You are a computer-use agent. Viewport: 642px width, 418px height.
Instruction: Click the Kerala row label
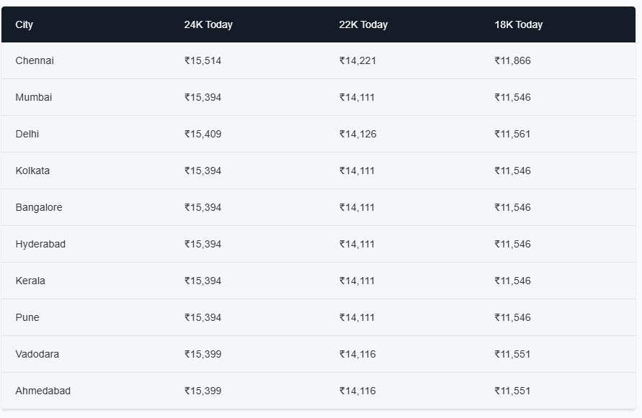click(x=30, y=281)
